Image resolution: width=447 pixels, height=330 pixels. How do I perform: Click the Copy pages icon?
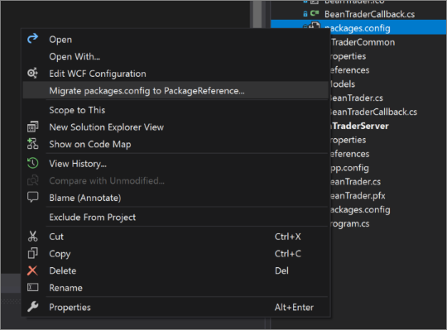pyautogui.click(x=32, y=253)
